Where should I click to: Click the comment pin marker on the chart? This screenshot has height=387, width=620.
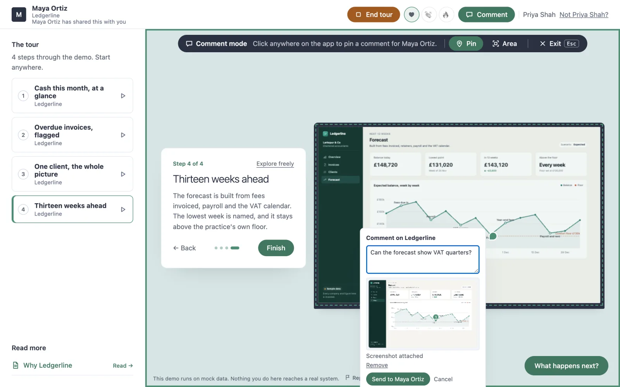click(x=493, y=236)
